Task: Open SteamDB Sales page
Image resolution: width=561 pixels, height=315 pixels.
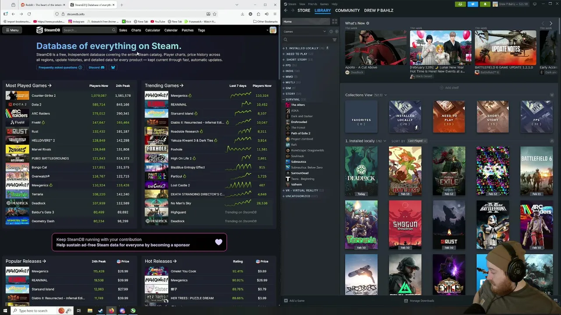Action: (123, 30)
